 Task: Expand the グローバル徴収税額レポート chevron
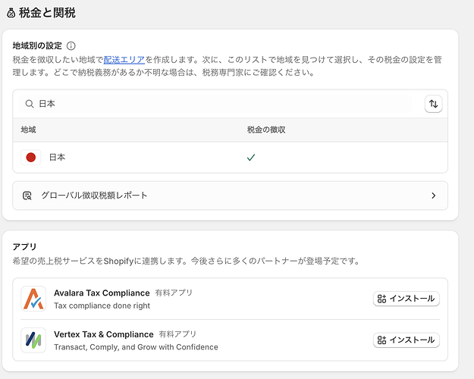point(433,196)
